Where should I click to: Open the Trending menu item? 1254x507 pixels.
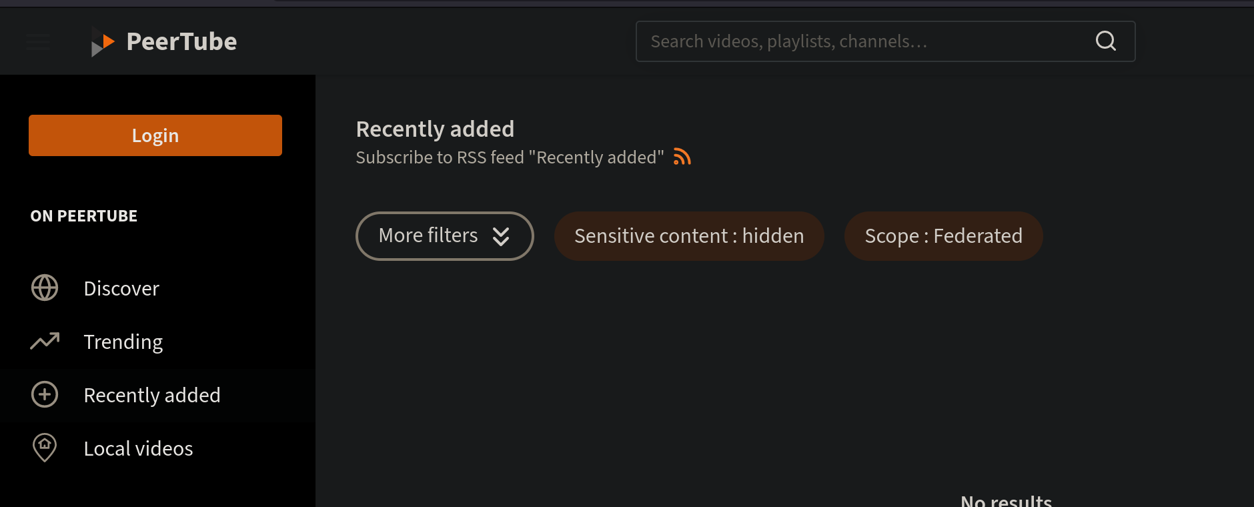coord(123,342)
